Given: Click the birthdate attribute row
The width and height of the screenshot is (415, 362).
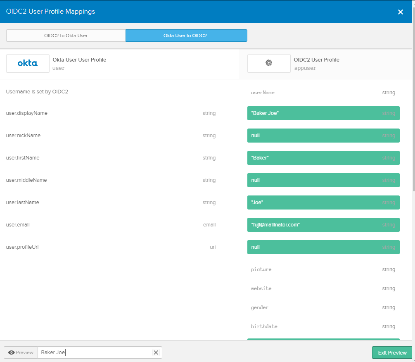Looking at the screenshot, I should point(323,326).
